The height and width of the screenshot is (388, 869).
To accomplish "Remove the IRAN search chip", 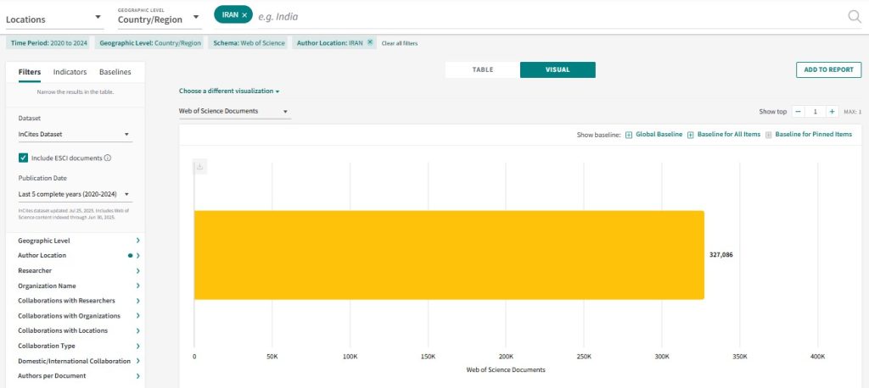I will tap(244, 15).
